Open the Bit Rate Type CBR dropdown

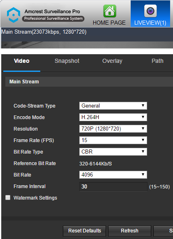coord(113,152)
